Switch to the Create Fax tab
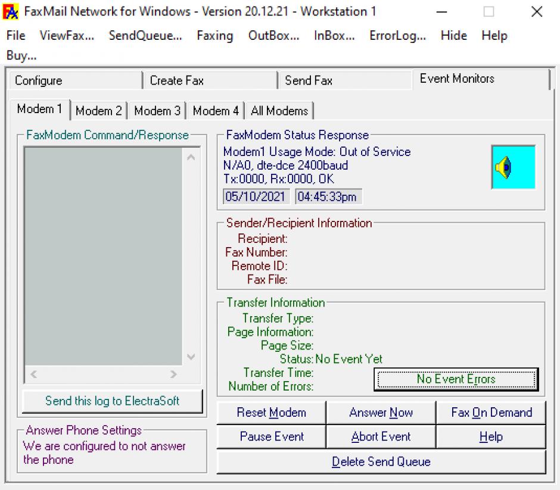 coord(210,80)
